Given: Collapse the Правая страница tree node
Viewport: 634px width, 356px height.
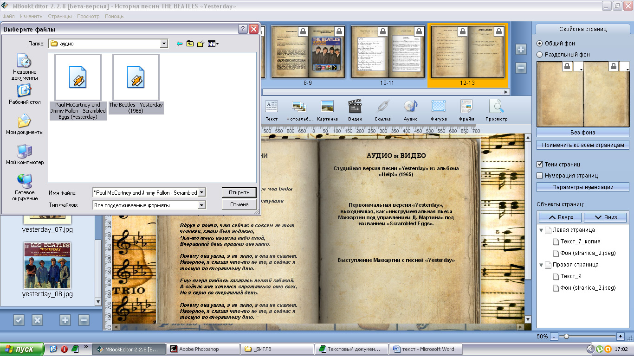Looking at the screenshot, I should click(x=541, y=265).
